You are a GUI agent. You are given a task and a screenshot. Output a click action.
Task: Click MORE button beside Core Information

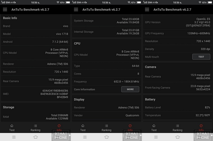pos(130,89)
